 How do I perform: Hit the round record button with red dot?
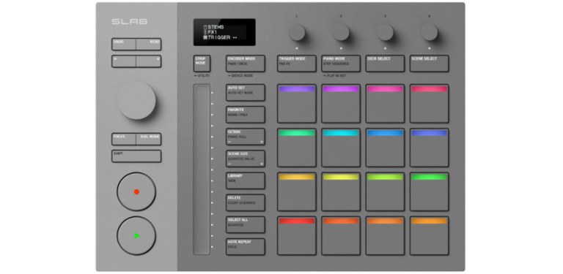[136, 191]
